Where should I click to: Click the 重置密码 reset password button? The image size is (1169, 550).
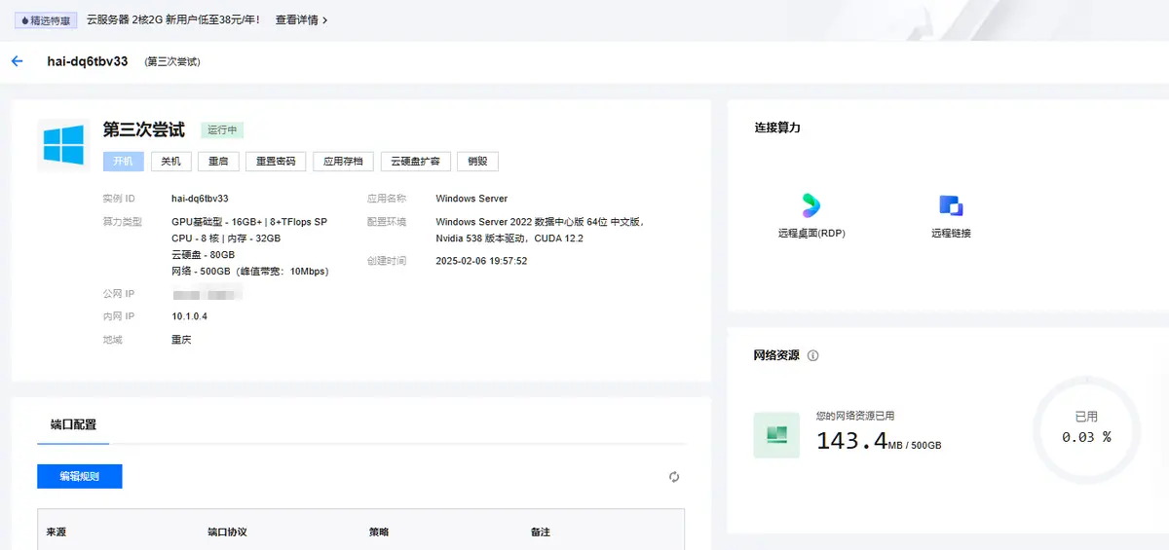tap(276, 162)
